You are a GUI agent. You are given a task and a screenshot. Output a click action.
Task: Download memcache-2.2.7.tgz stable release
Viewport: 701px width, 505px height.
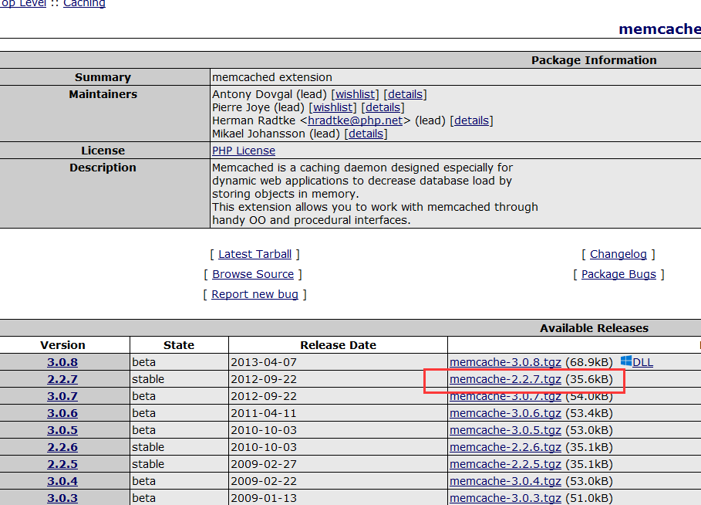tap(505, 379)
